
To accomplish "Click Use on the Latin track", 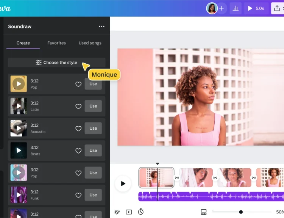I will coord(93,106).
